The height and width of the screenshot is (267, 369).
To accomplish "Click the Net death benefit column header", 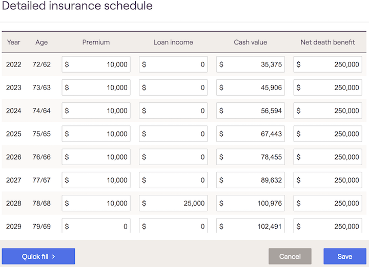I will pyautogui.click(x=327, y=42).
